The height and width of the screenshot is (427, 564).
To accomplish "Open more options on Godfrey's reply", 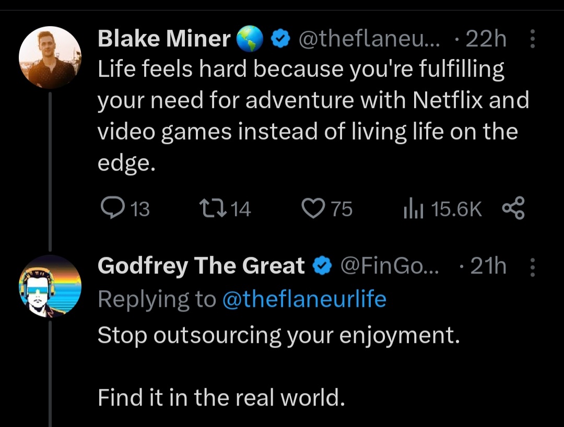I will tap(532, 266).
